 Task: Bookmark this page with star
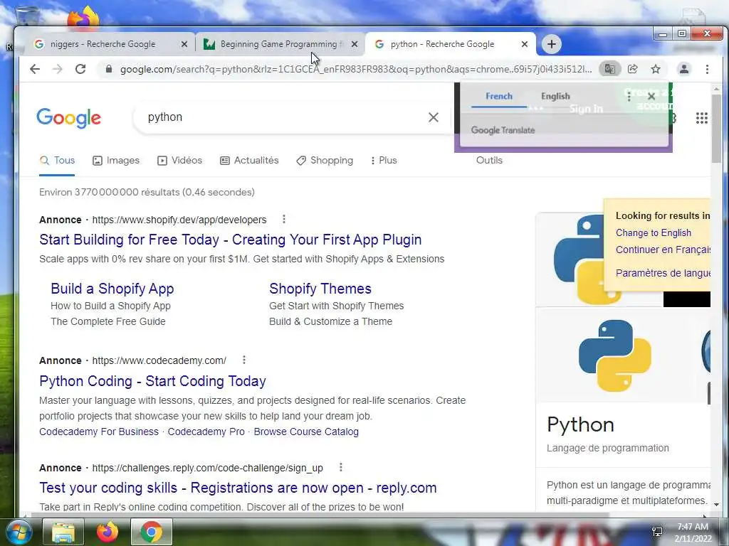pos(656,69)
